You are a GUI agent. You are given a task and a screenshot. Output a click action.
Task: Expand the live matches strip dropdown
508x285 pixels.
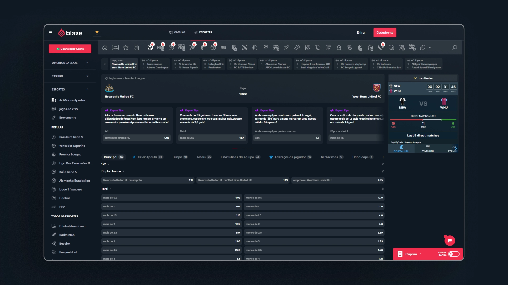105,64
